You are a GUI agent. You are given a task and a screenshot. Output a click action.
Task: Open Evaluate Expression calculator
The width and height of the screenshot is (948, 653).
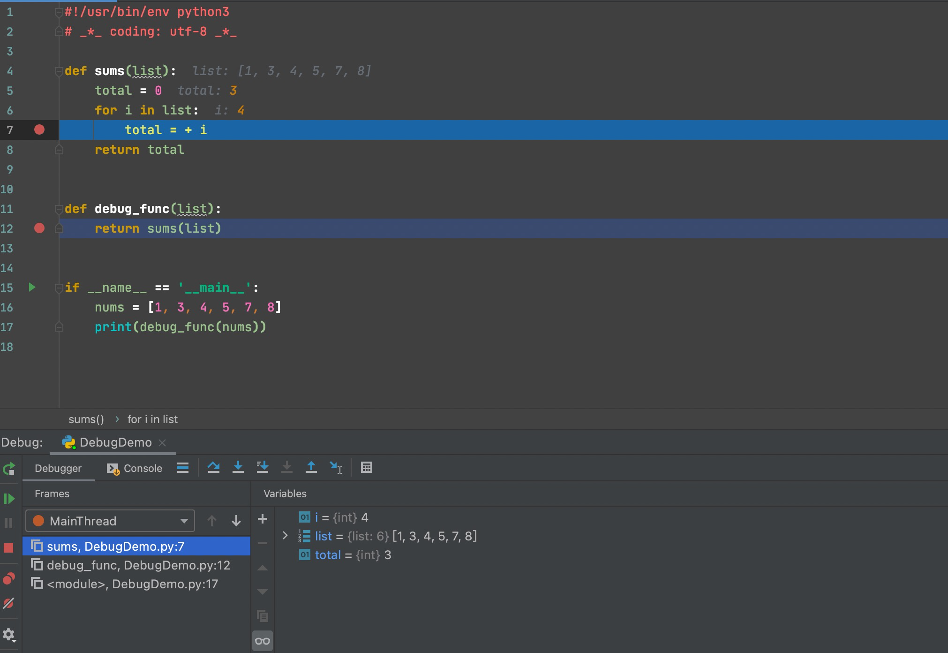[367, 468]
